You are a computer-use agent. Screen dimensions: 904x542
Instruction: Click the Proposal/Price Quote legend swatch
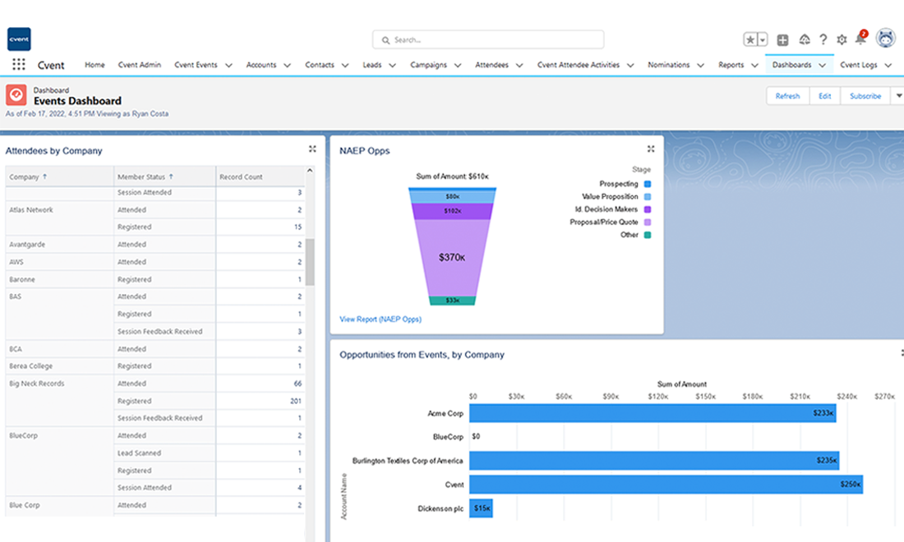[648, 223]
